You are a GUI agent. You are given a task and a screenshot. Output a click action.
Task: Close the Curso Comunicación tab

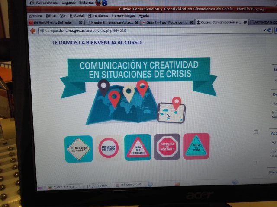245,22
